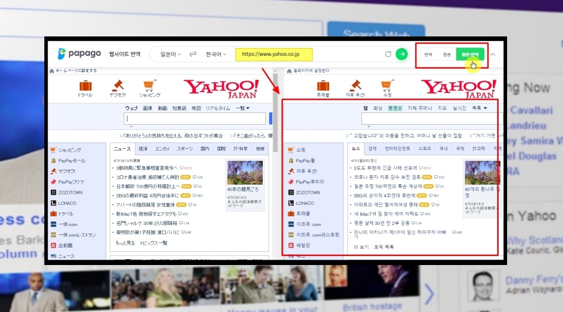Switch to the 스포츠 news tab
This screenshot has width=563, height=312.
tap(424, 149)
